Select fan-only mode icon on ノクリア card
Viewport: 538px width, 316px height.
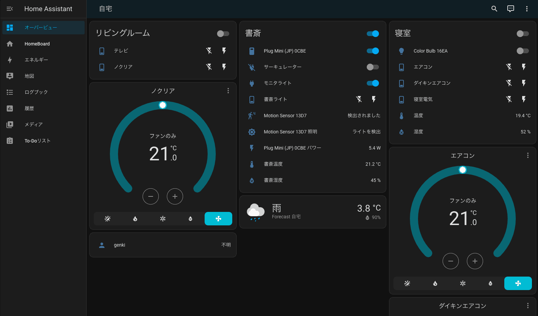click(218, 219)
